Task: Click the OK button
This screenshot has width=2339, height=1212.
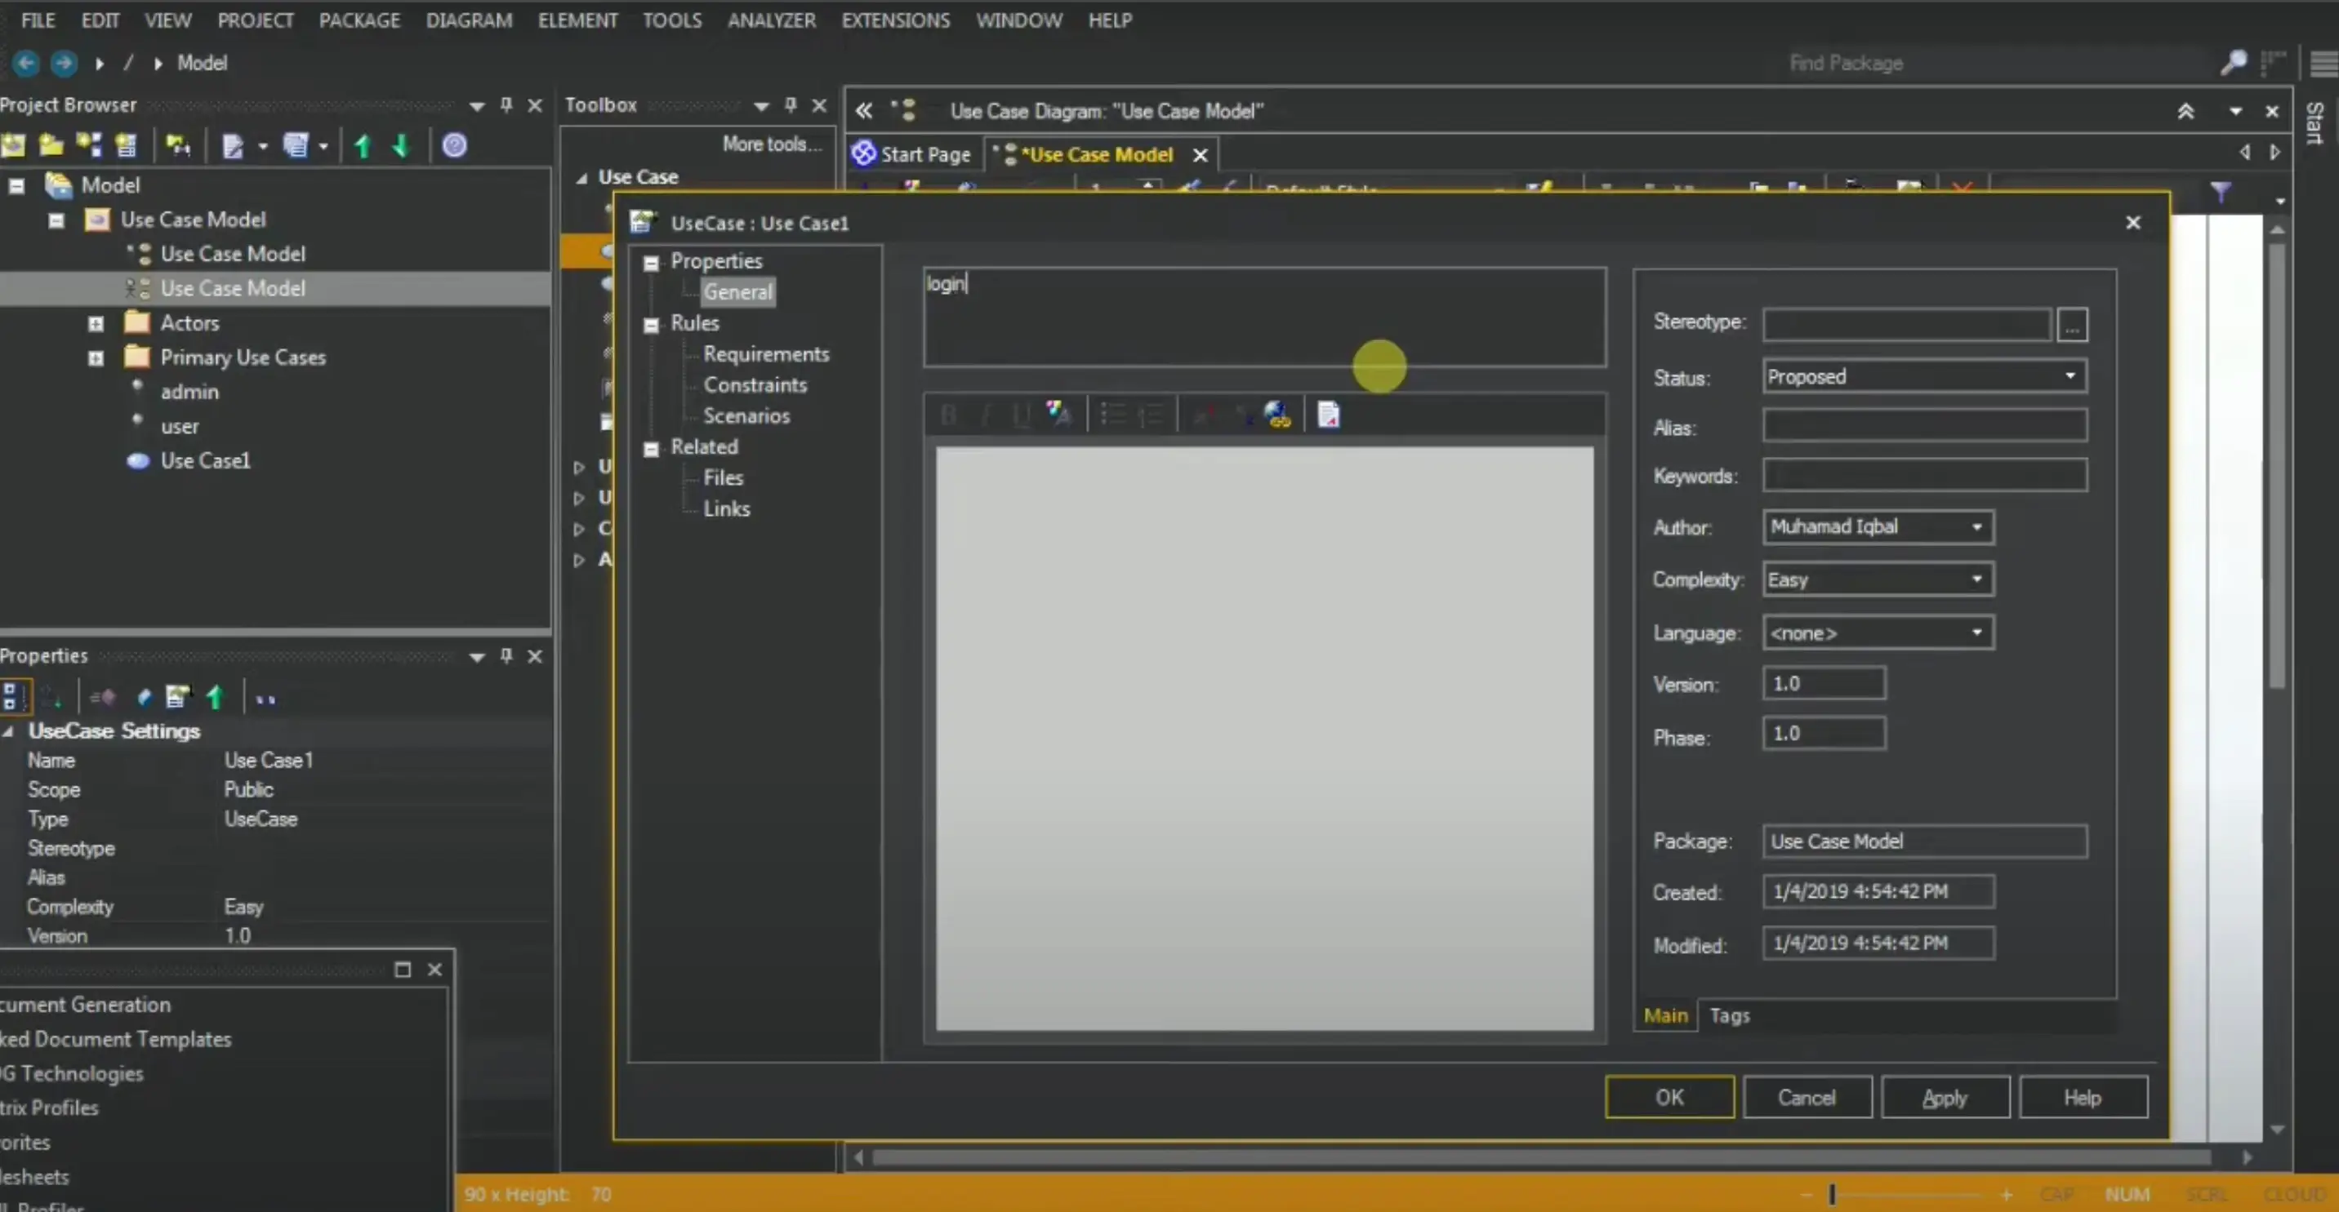Action: coord(1668,1097)
